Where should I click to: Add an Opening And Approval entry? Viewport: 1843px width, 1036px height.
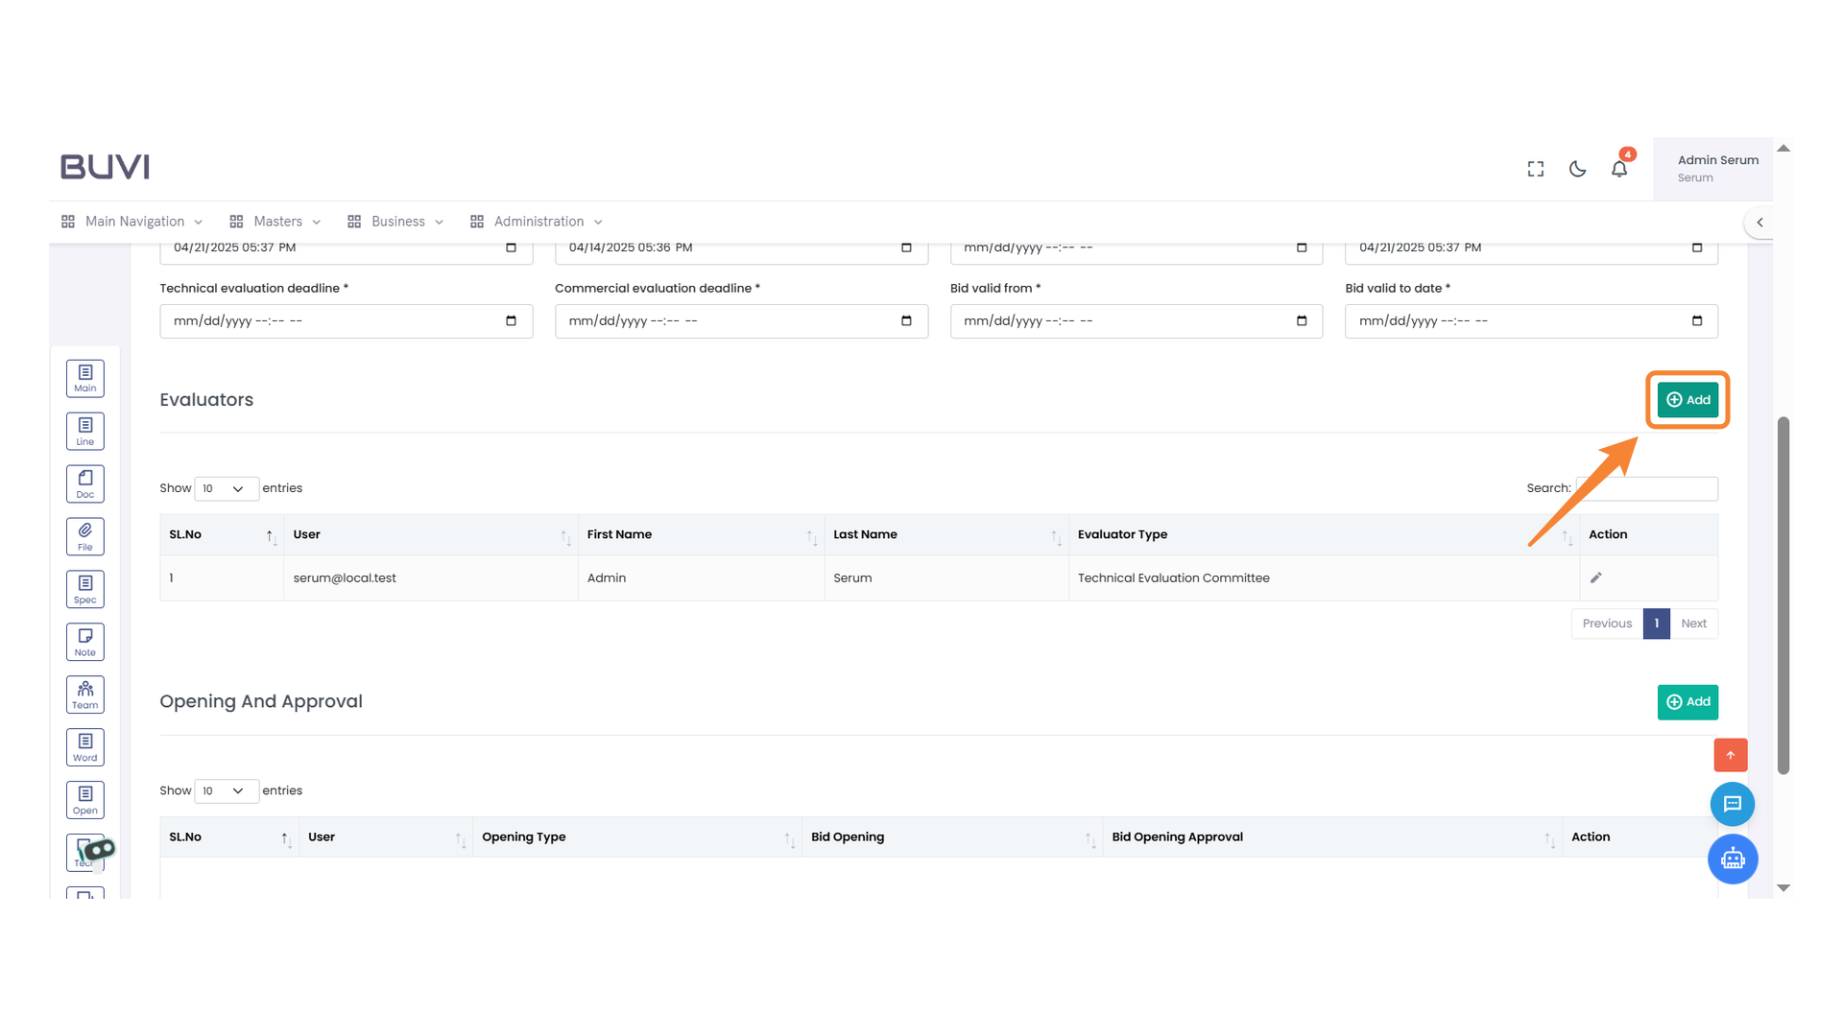(x=1687, y=701)
